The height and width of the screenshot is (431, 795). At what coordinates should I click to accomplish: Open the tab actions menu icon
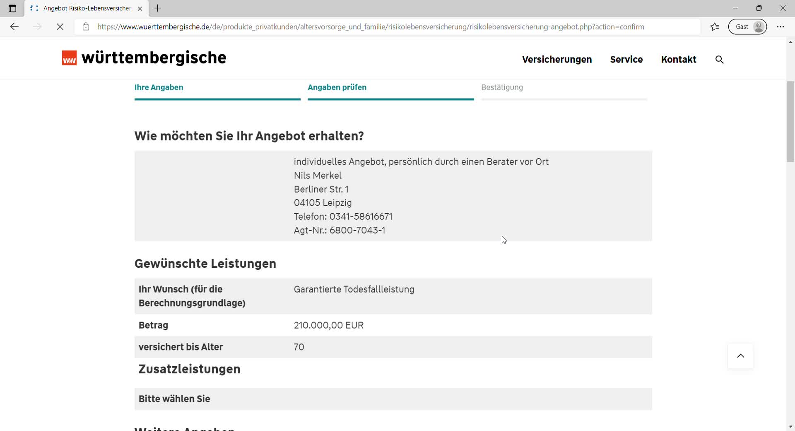tap(12, 8)
